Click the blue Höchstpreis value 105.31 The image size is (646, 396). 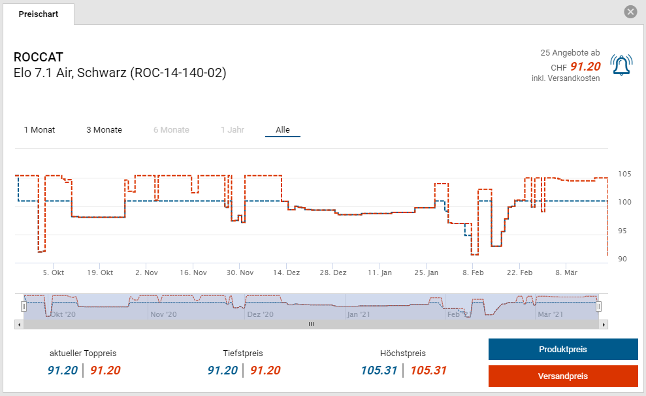coord(379,371)
